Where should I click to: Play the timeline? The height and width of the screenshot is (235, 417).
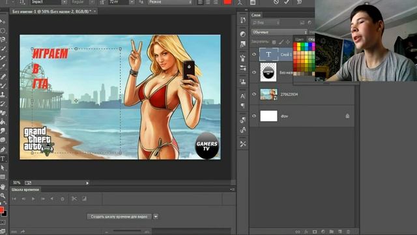pos(33,198)
